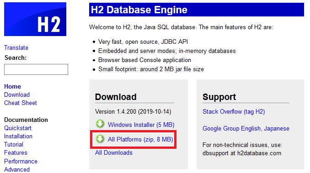Download All Platforms zip (8 MB)

tap(140, 140)
